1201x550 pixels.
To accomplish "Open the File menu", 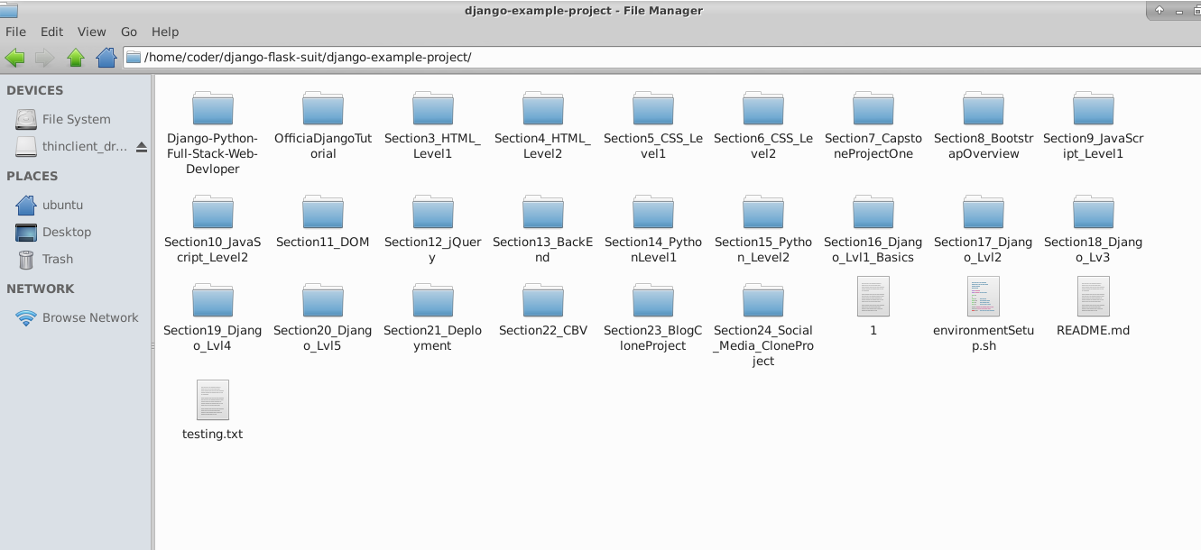I will [15, 32].
